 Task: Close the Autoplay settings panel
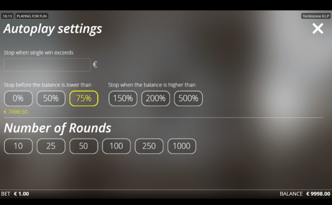[318, 29]
